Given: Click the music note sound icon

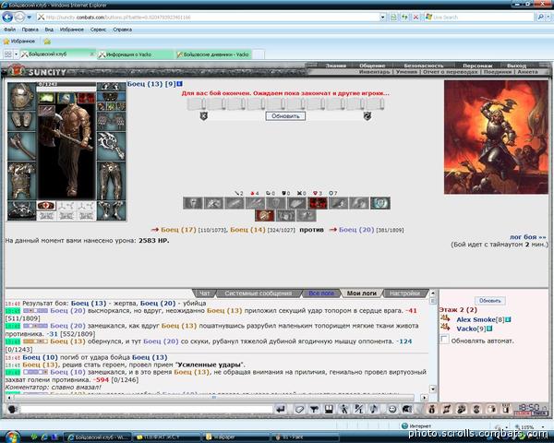Looking at the screenshot, I should pyautogui.click(x=374, y=409).
